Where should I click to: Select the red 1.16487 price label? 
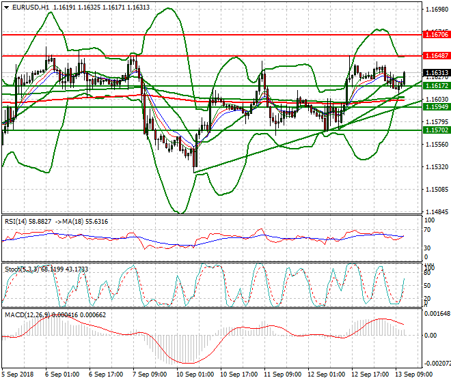pos(436,56)
